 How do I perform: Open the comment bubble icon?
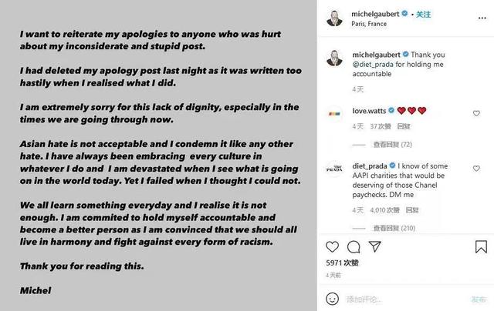[x=354, y=247]
